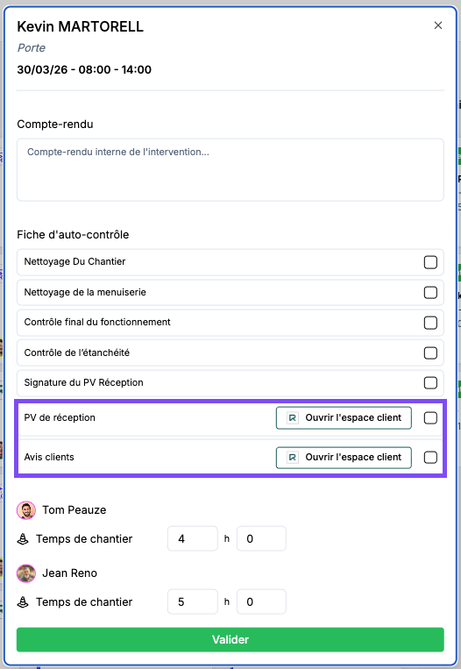Image resolution: width=461 pixels, height=669 pixels.
Task: Open client space for PV de réception
Action: click(344, 417)
